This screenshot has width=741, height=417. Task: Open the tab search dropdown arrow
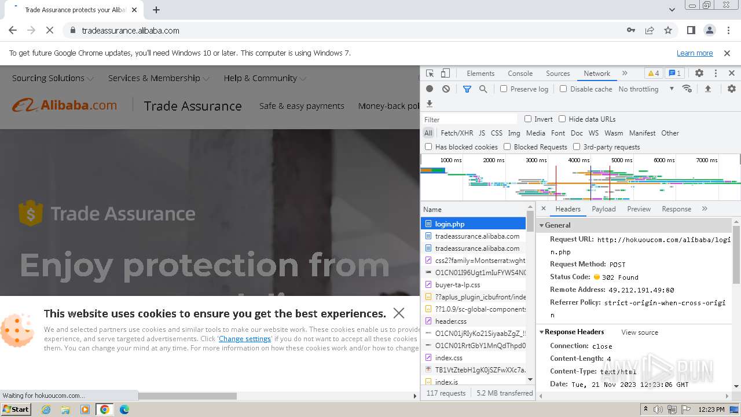(x=672, y=10)
